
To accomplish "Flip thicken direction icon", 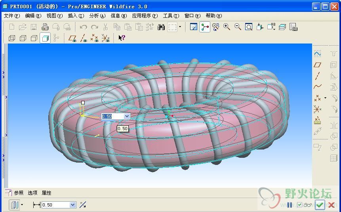I will tap(83, 204).
